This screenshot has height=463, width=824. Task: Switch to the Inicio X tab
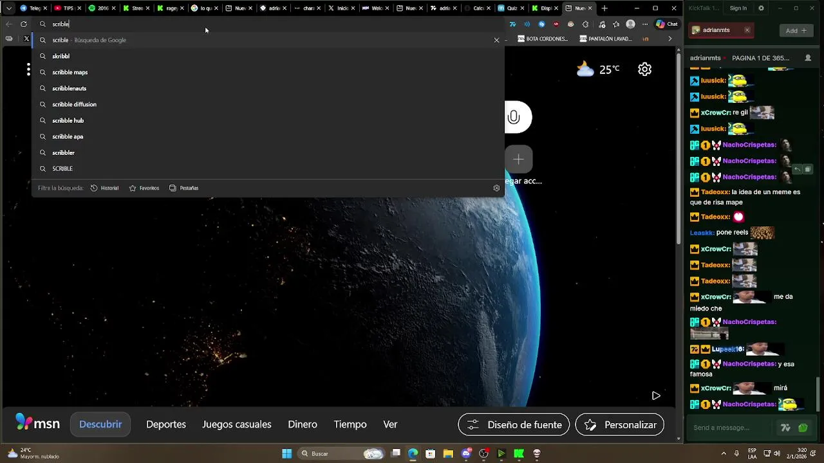click(341, 8)
